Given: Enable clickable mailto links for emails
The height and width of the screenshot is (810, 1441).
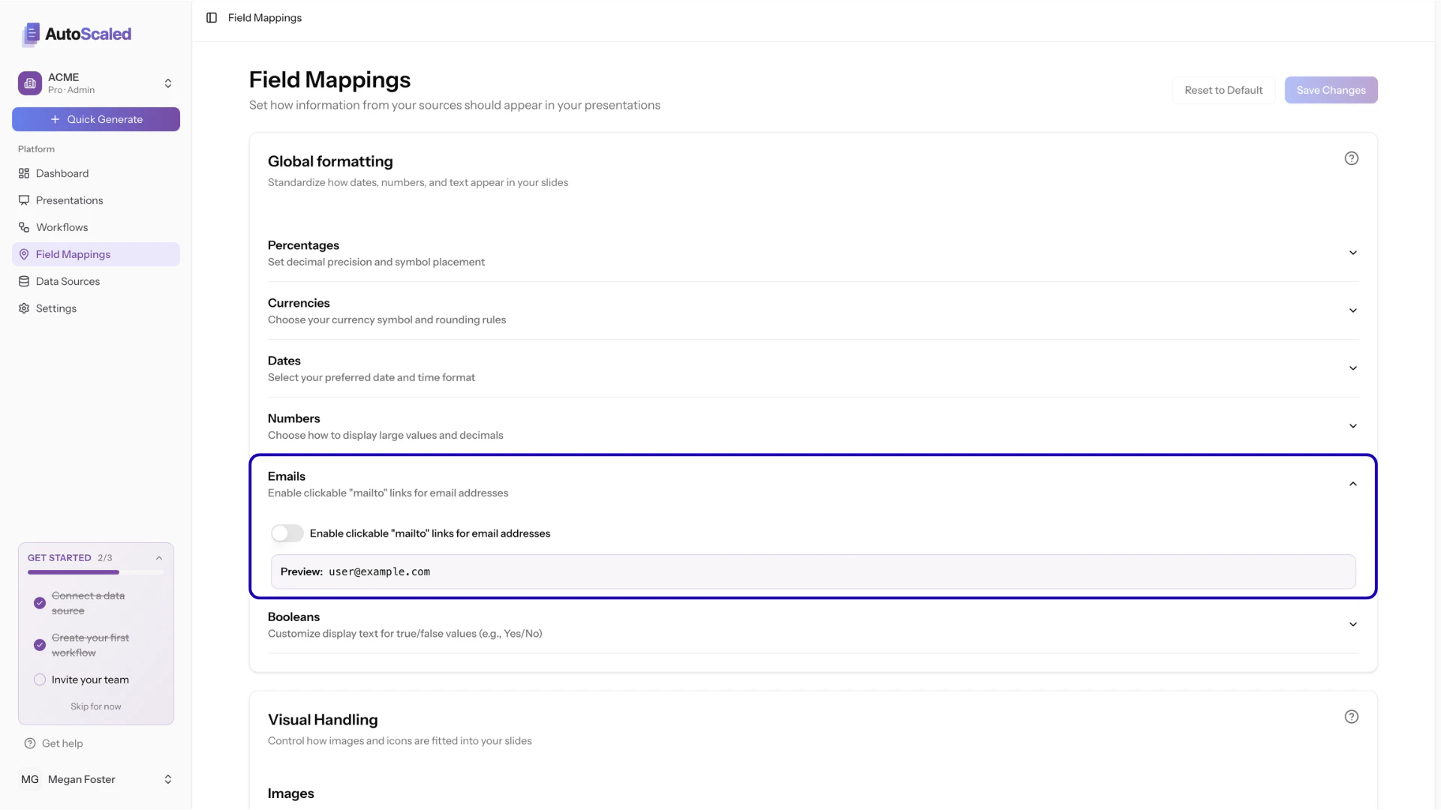Looking at the screenshot, I should [287, 533].
